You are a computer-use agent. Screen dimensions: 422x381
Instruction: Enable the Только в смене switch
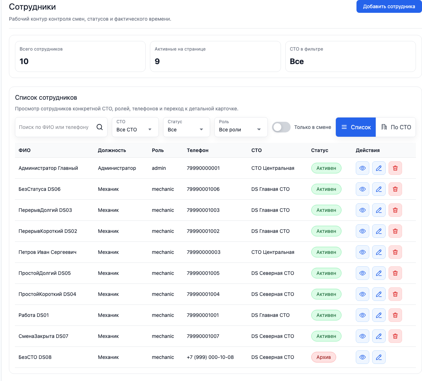[281, 127]
